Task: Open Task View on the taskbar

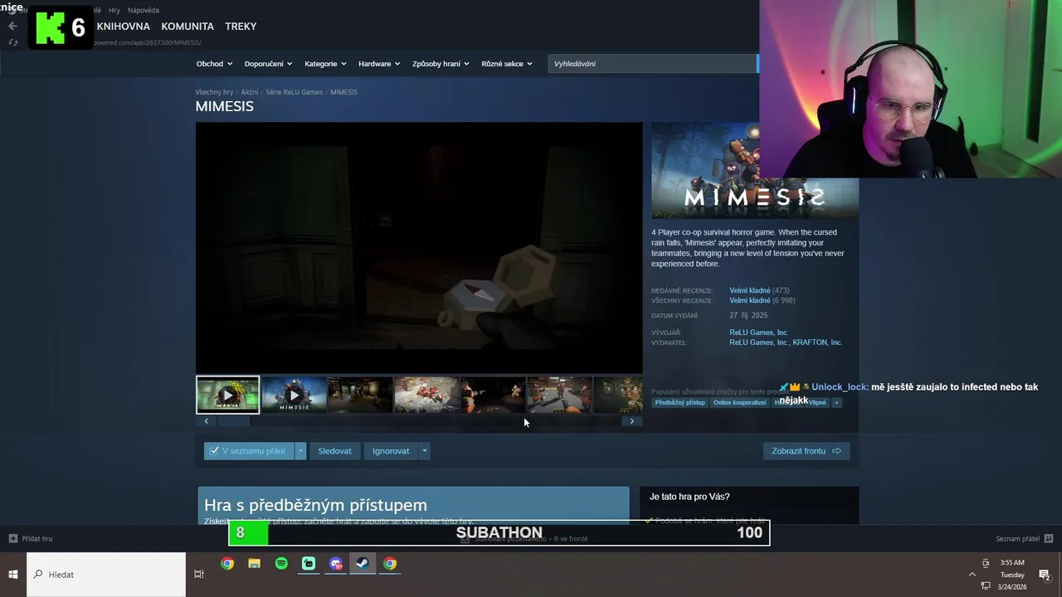Action: [198, 574]
